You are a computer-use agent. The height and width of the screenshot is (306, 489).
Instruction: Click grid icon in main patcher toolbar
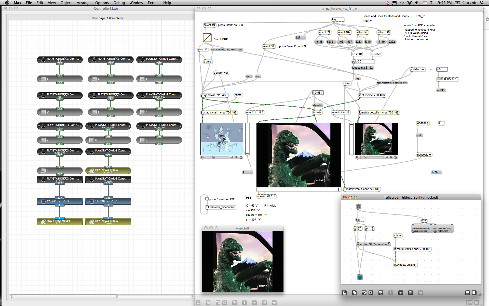click(x=264, y=303)
